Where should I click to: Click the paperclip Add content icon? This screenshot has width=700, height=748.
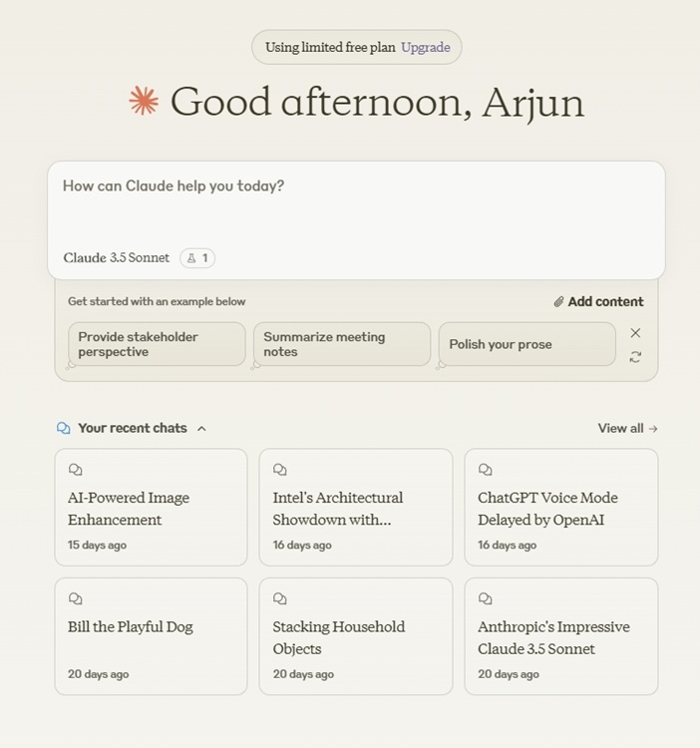(x=558, y=302)
